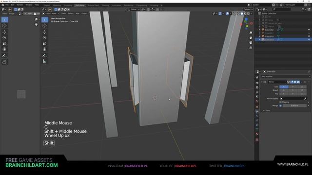Image resolution: width=312 pixels, height=175 pixels.
Task: Click the outliner search field
Action: click(x=282, y=9)
